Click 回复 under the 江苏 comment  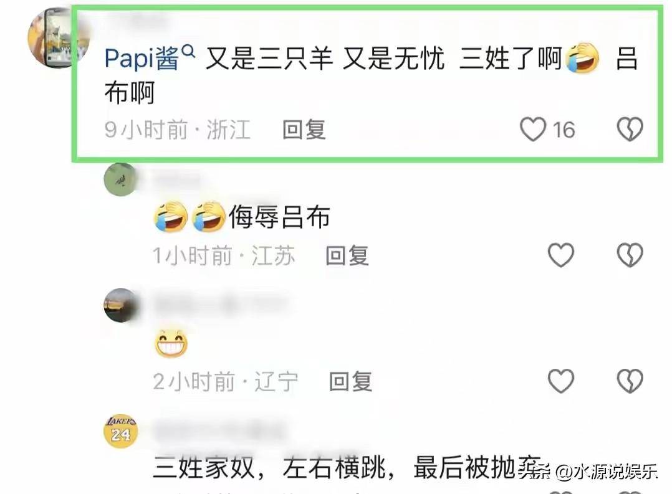click(x=347, y=256)
